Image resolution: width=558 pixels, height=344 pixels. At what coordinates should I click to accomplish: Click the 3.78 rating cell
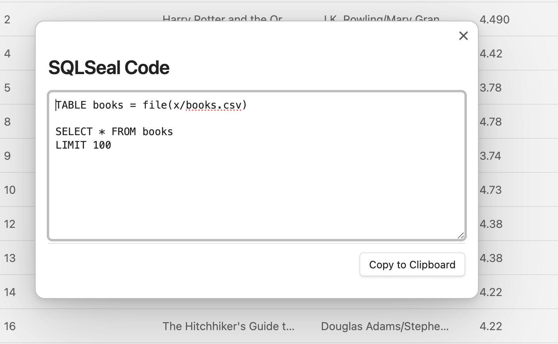(491, 88)
